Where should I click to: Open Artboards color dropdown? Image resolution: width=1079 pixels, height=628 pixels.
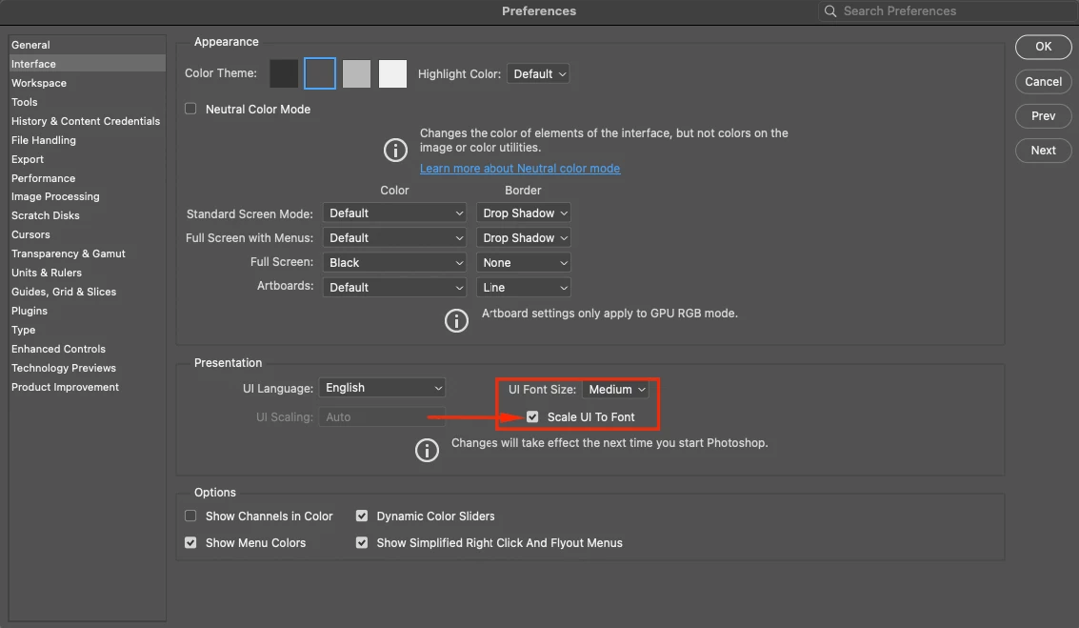pos(394,287)
